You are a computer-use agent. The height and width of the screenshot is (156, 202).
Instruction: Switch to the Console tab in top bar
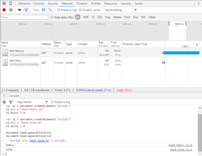(39, 3)
